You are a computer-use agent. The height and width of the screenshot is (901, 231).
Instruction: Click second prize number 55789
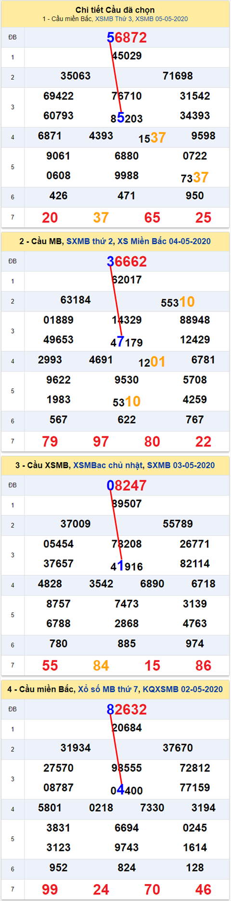178,524
